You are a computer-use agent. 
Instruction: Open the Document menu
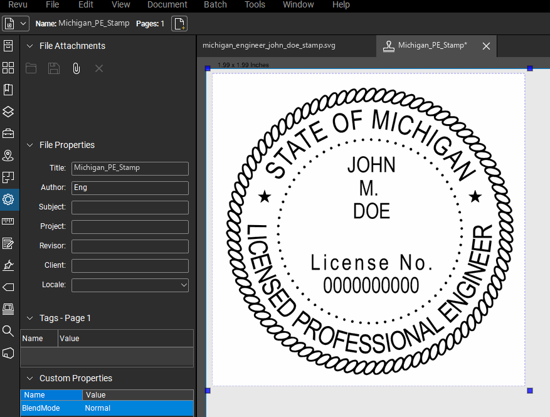pyautogui.click(x=167, y=5)
